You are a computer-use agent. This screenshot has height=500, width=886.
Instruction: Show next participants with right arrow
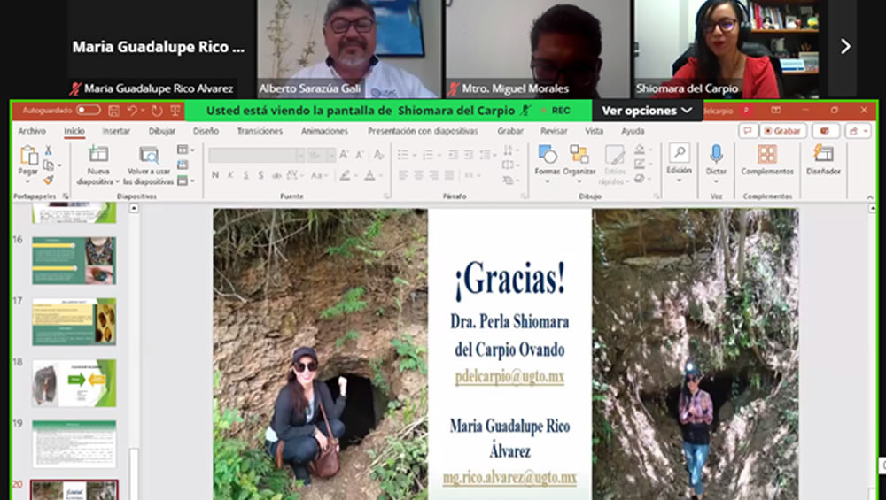[x=845, y=46]
